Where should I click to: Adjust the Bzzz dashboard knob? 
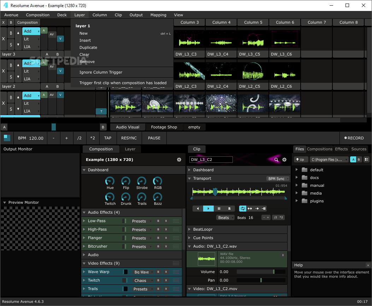point(158,197)
